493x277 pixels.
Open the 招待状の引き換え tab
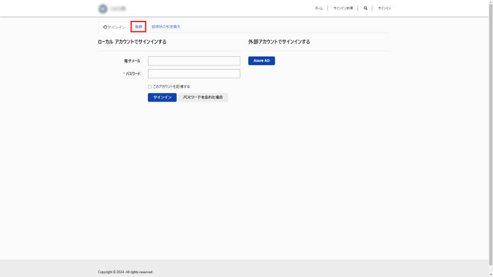tap(166, 27)
